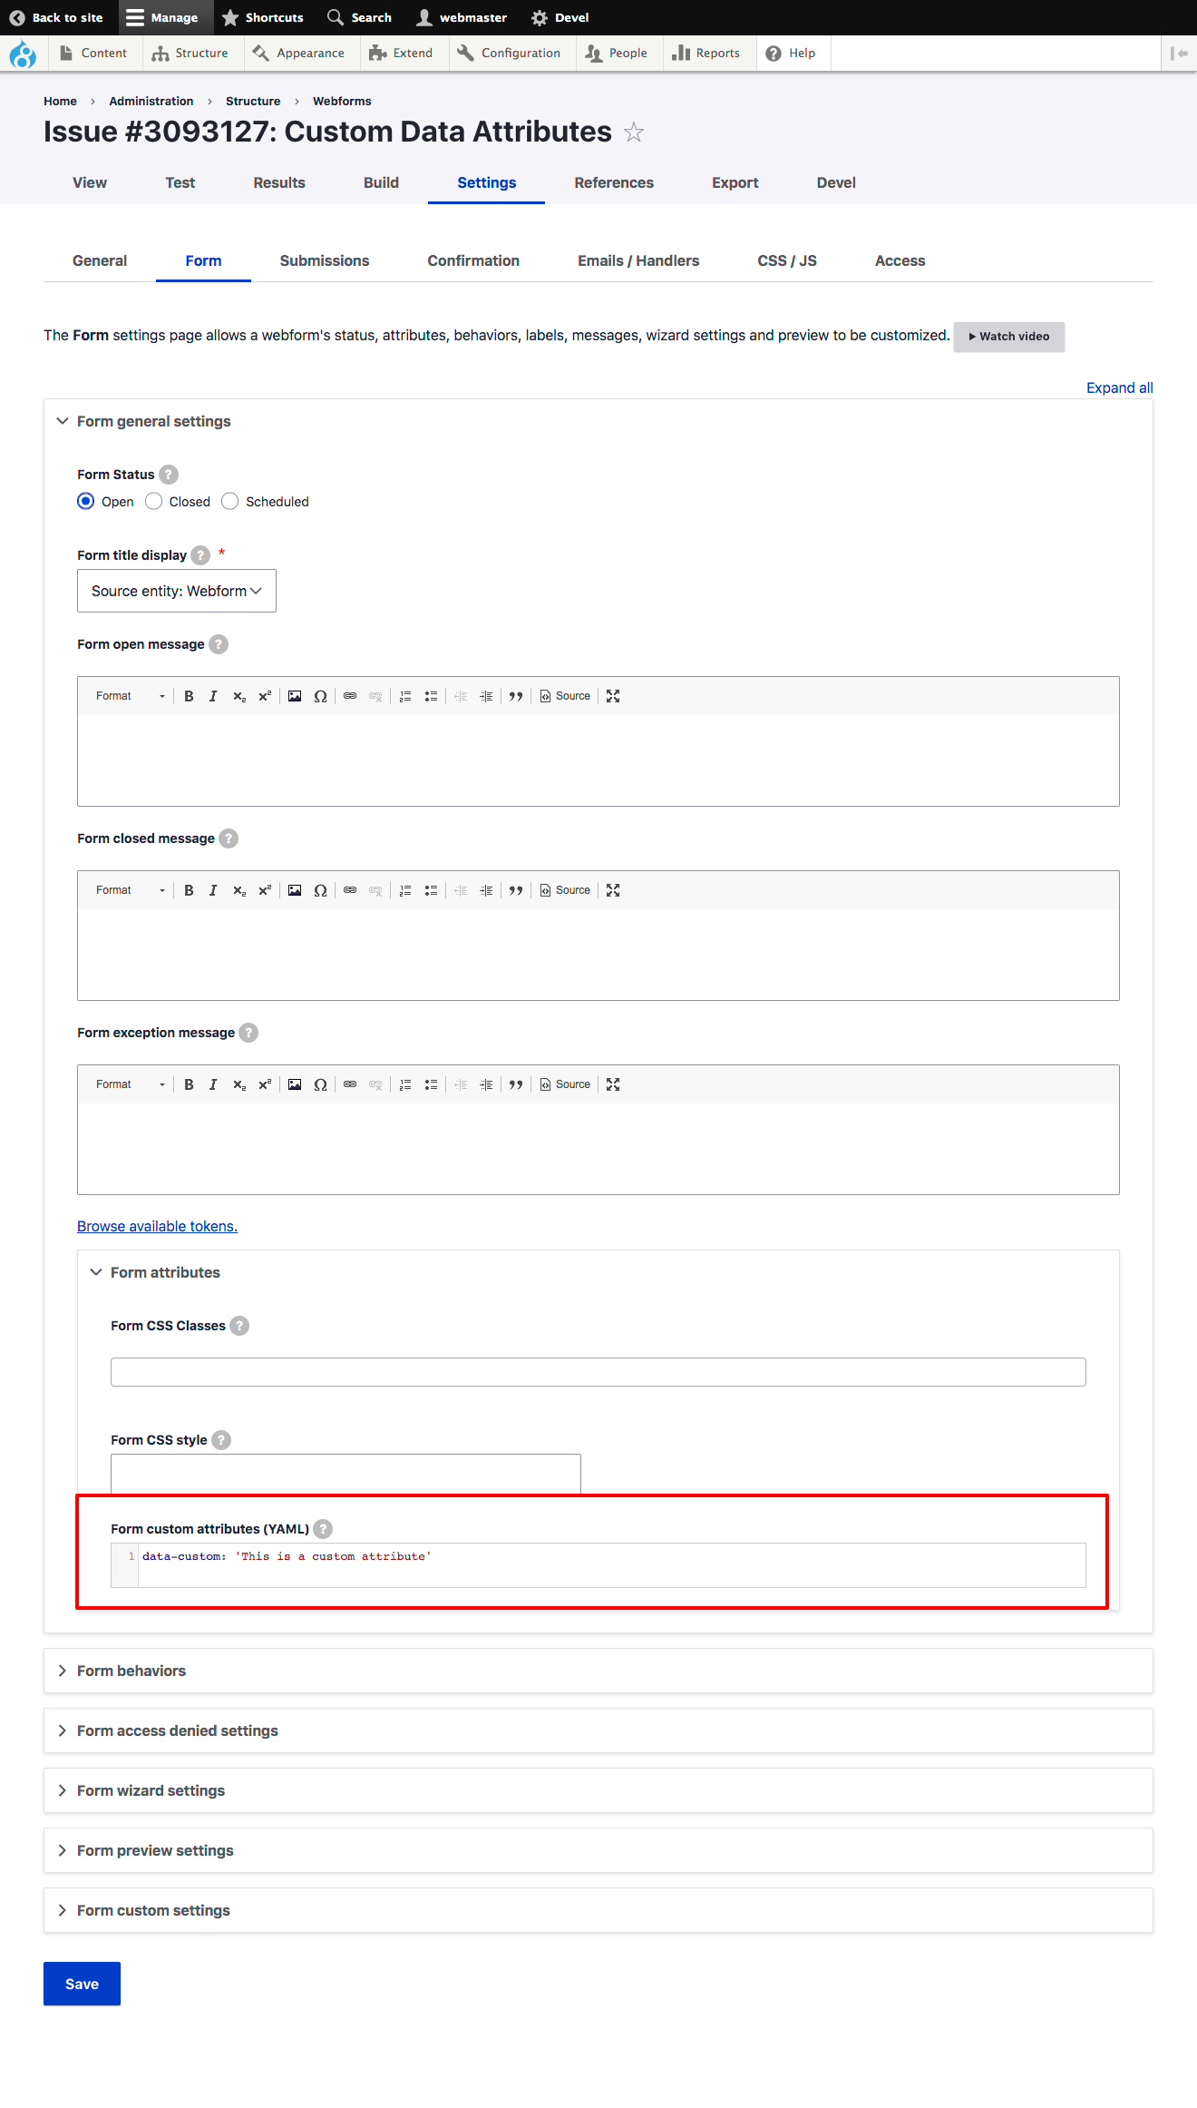Open Browse available tokens link
Screen dimensions: 1197x2108
click(157, 1226)
